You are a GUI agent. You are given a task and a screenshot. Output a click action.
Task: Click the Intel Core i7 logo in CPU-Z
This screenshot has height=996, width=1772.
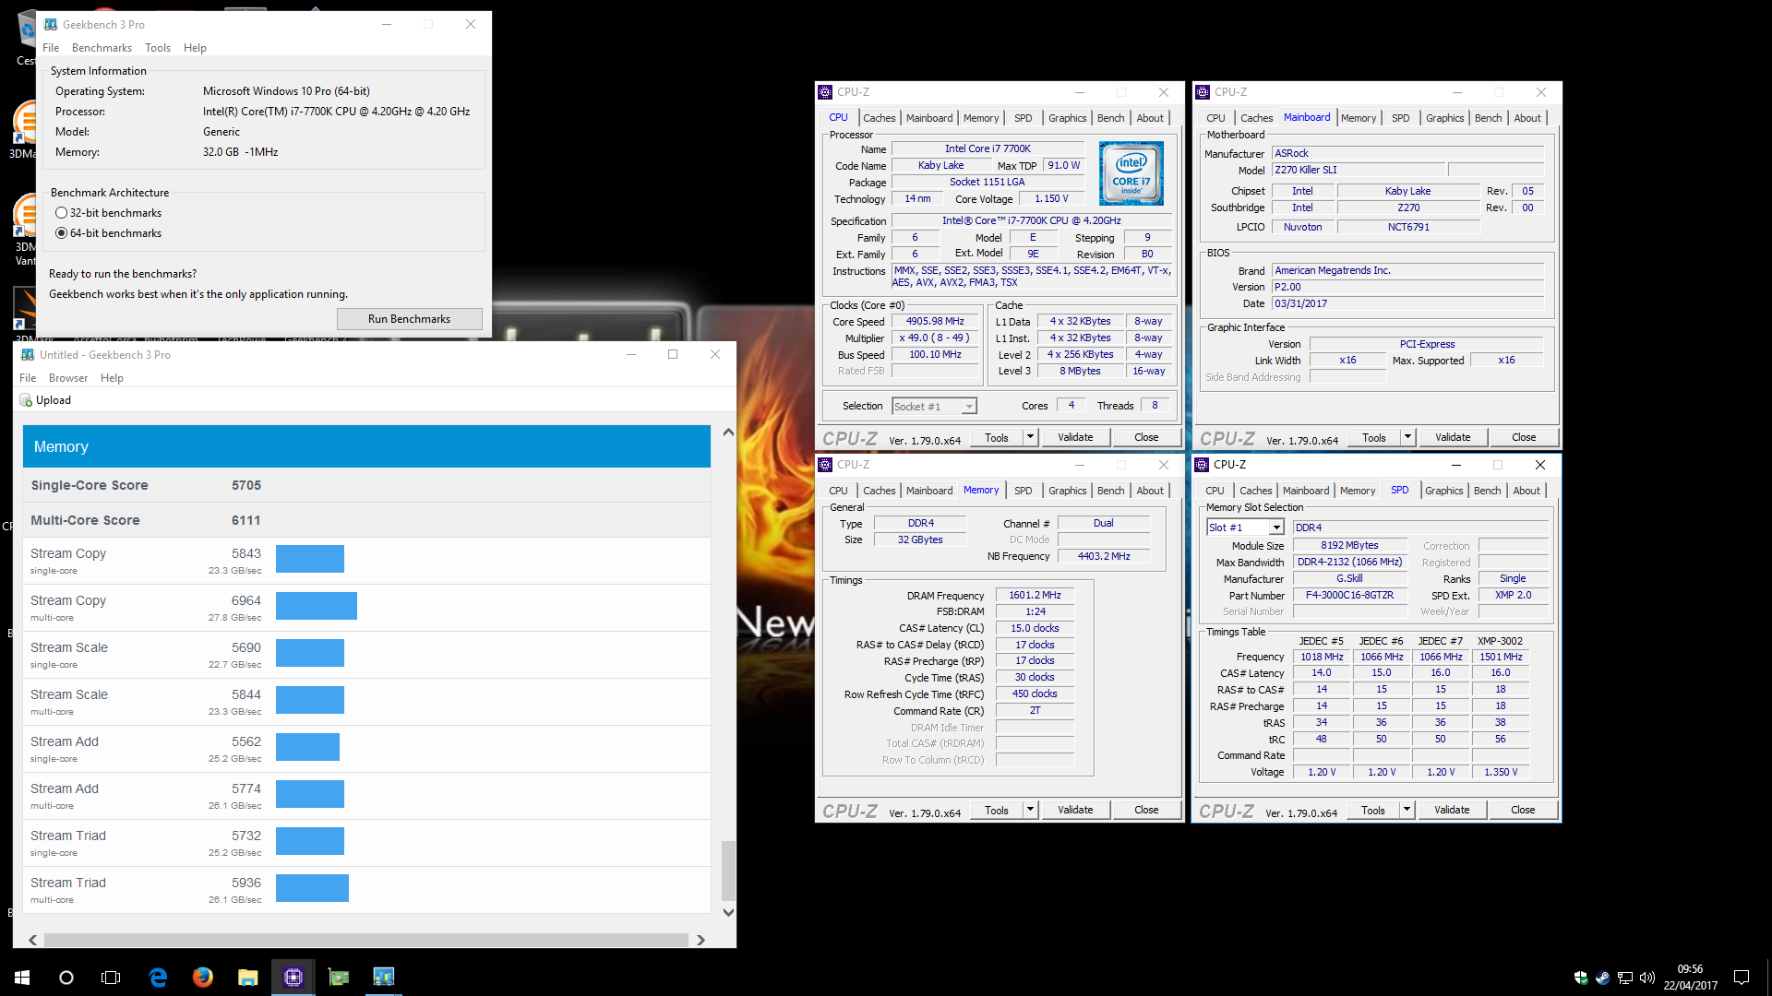coord(1131,173)
